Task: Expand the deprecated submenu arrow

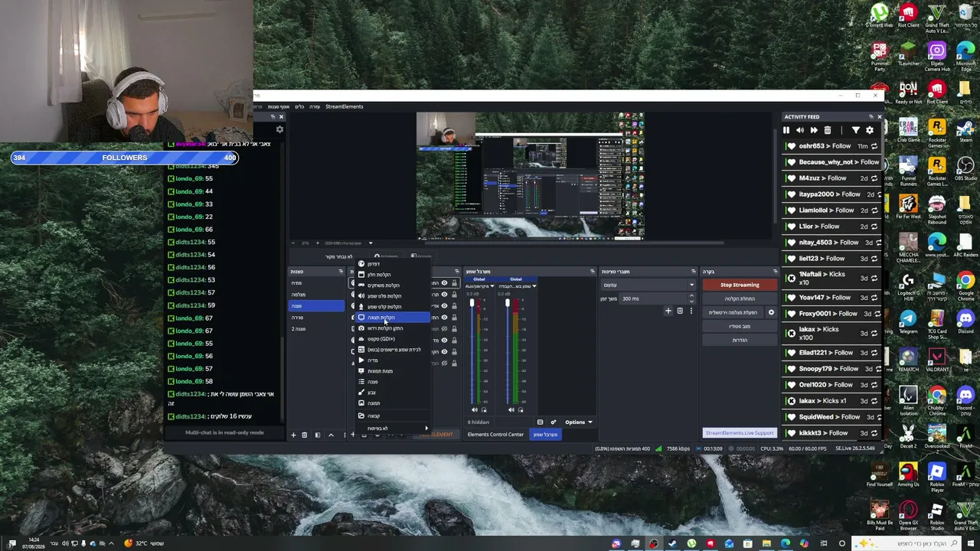Action: 426,429
